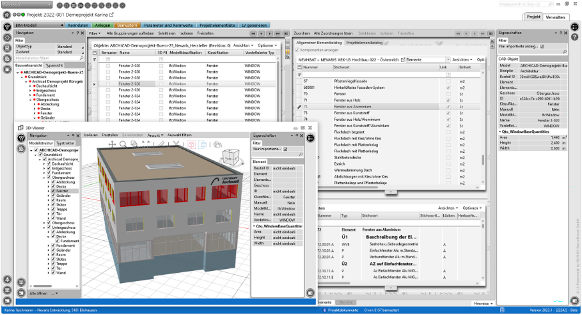Switch to the Kenndaten tab

click(x=78, y=25)
